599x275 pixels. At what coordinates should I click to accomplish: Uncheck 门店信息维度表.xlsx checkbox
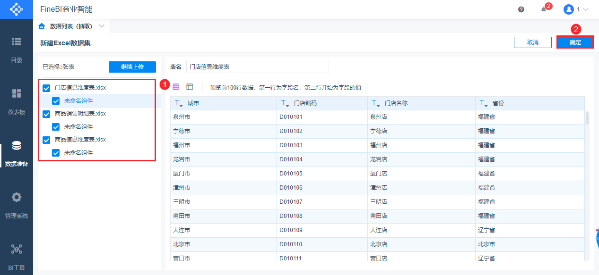[46, 88]
